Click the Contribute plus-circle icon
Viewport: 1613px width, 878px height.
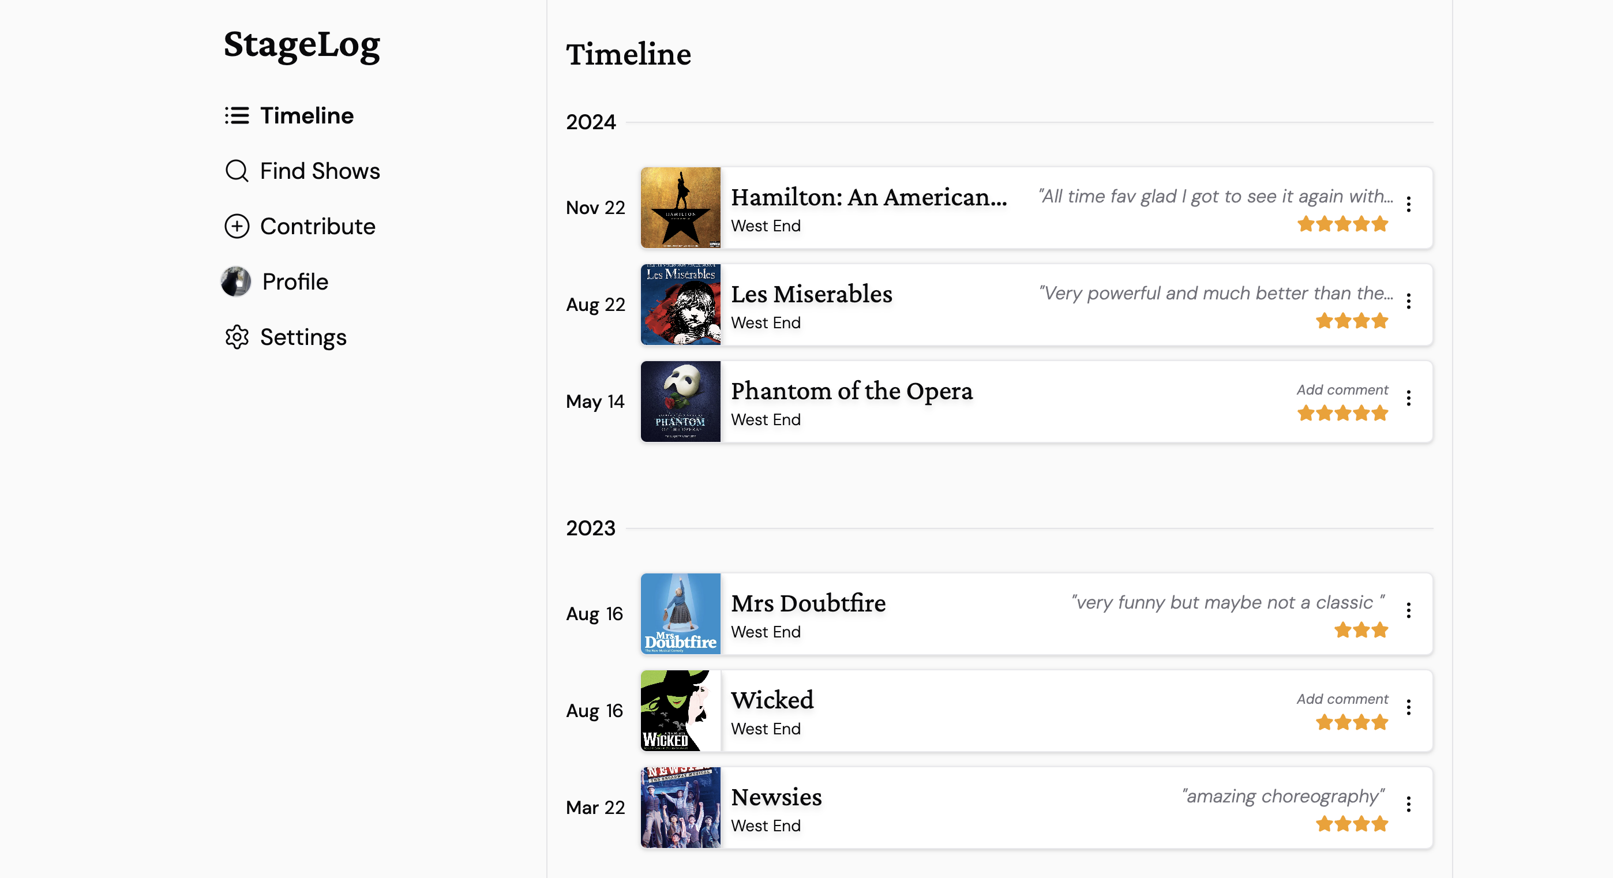tap(237, 226)
